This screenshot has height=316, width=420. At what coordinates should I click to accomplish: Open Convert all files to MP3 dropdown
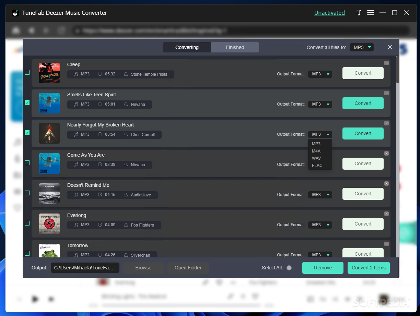pyautogui.click(x=362, y=47)
